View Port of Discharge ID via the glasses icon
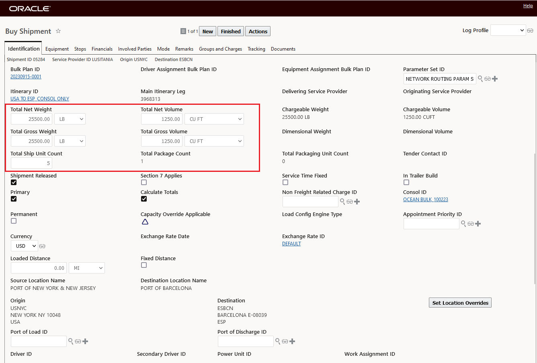This screenshot has height=363, width=537. [x=285, y=342]
